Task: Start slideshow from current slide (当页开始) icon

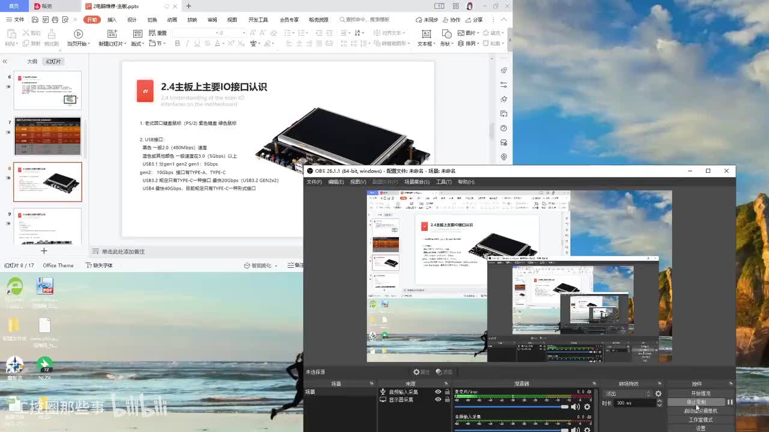Action: [x=78, y=34]
